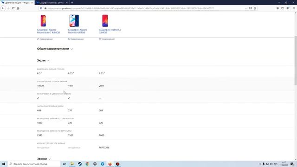This screenshot has height=167, width=297.
Task: Open Windows Task View
Action: coord(65,164)
